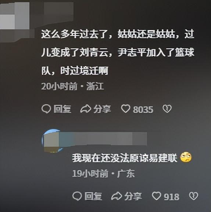Click the share arrow icon under the 广东 reply
The image size is (211, 212).
(117, 196)
